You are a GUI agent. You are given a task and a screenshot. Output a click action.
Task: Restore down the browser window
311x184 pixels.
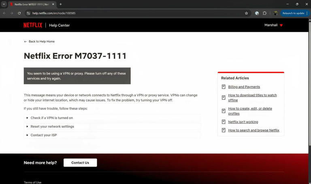(297, 4)
